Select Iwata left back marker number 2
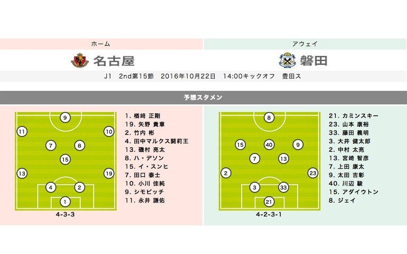 click(226, 173)
